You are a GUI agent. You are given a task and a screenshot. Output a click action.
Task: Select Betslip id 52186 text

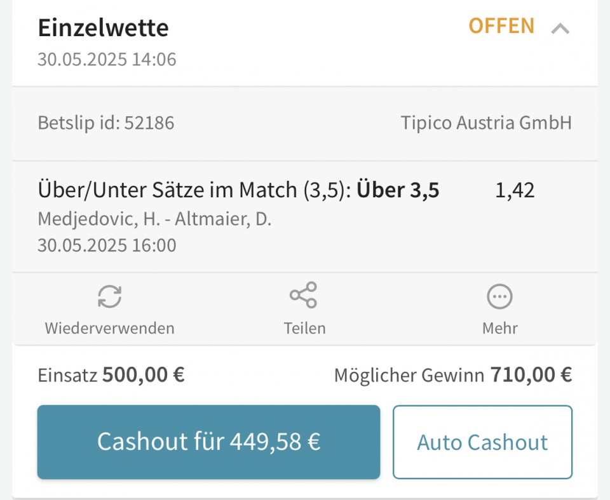pyautogui.click(x=106, y=122)
